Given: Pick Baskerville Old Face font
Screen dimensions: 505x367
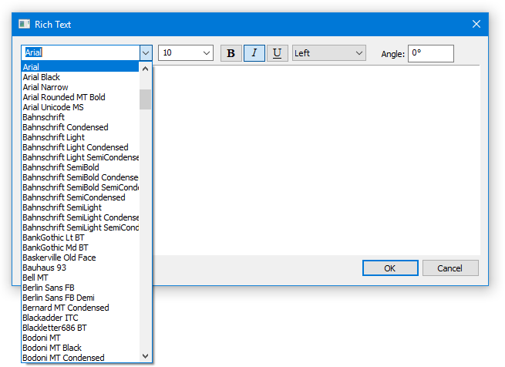Looking at the screenshot, I should (x=80, y=258).
